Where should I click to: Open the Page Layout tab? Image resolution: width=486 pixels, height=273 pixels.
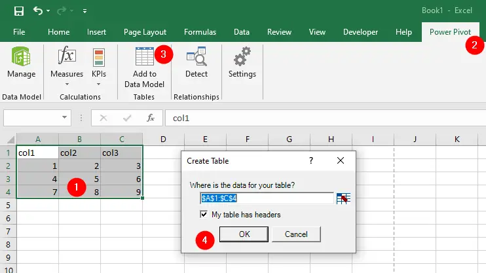click(145, 32)
